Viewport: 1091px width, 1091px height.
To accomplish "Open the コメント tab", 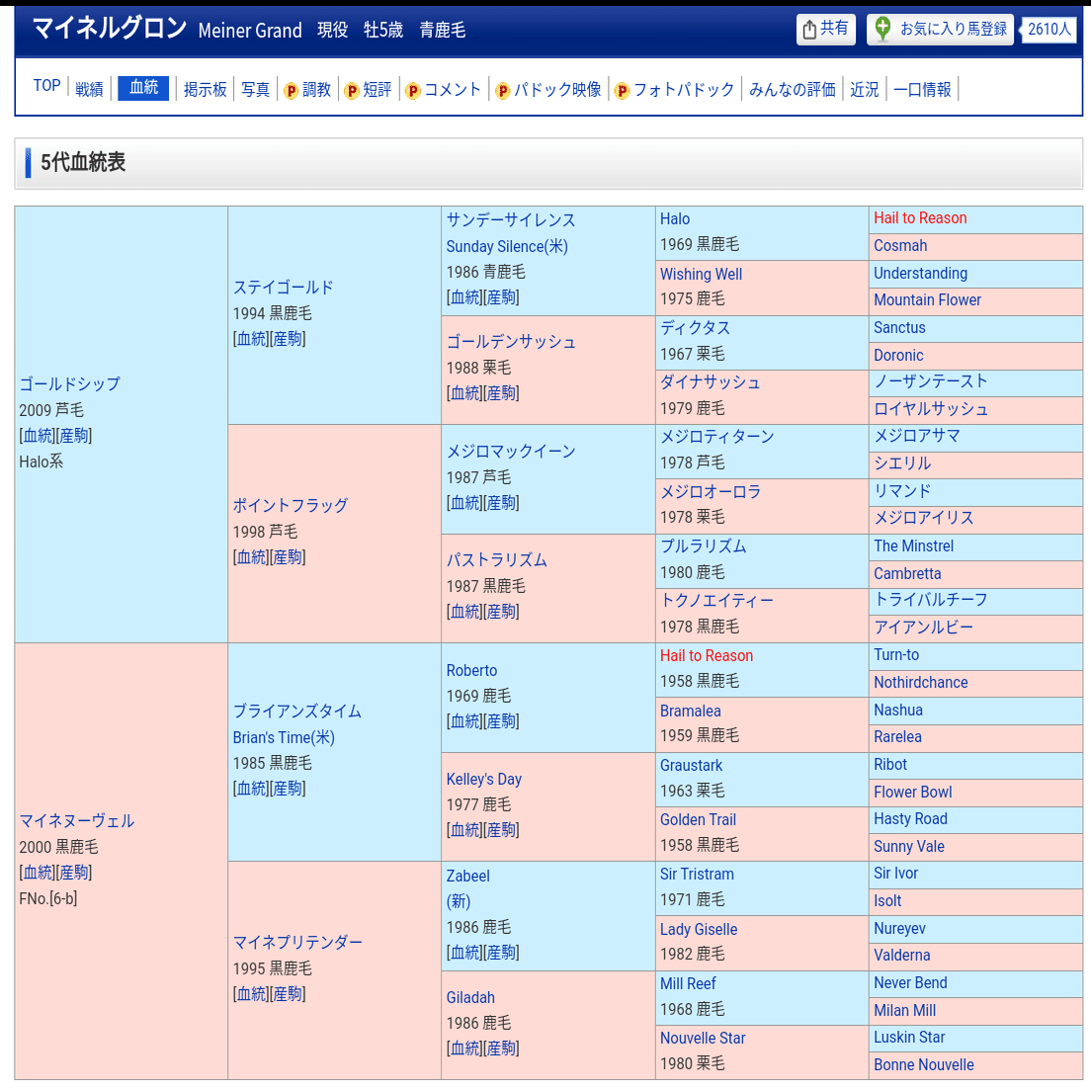I will [453, 89].
